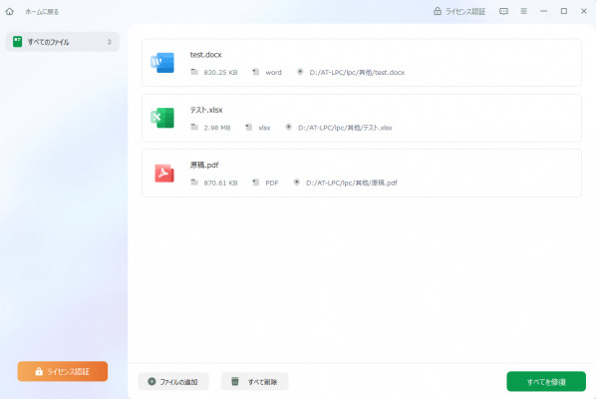Viewport: 596px width, 399px height.
Task: Click the テスト.xlsx file path
Action: click(x=345, y=128)
